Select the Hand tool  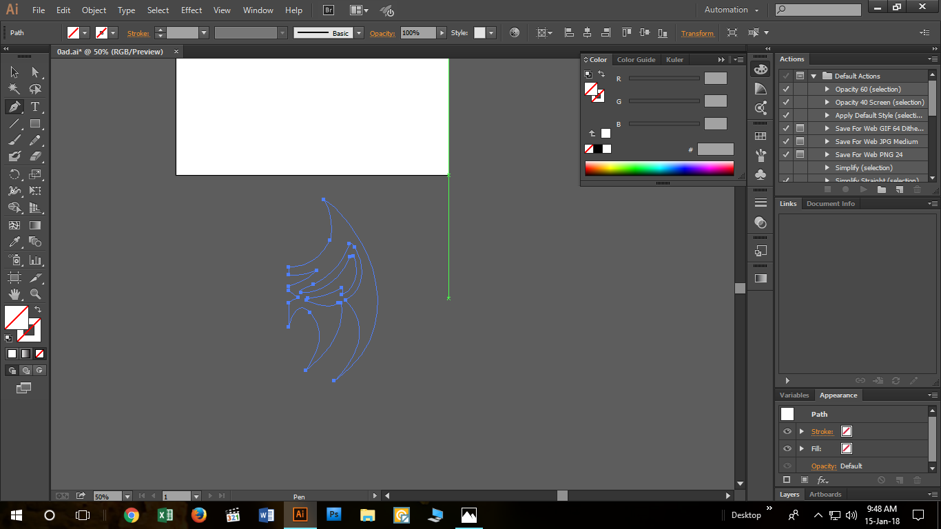click(x=14, y=294)
